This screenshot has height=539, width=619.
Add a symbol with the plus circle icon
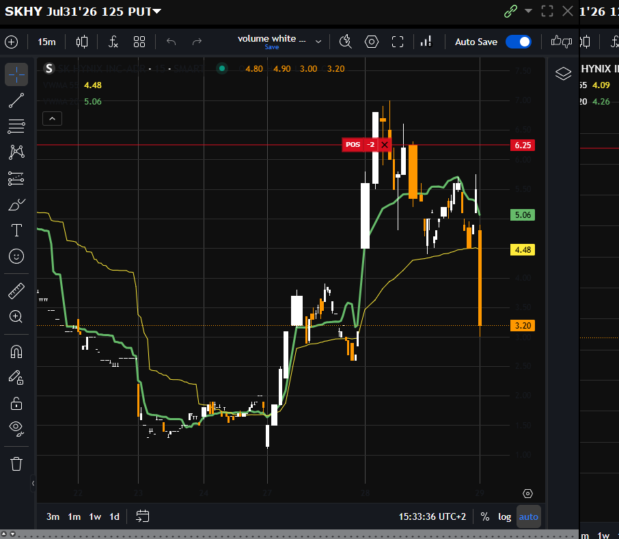(x=12, y=42)
